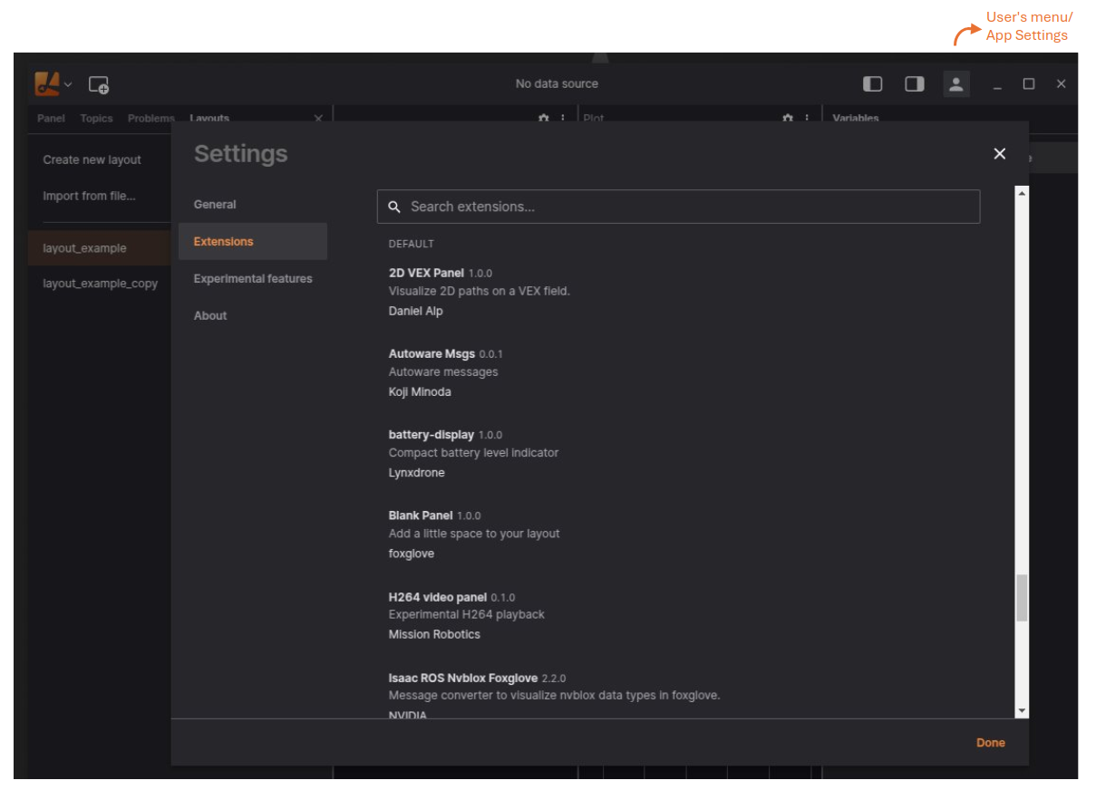Focus the Search extensions field
The image size is (1096, 790).
point(678,207)
